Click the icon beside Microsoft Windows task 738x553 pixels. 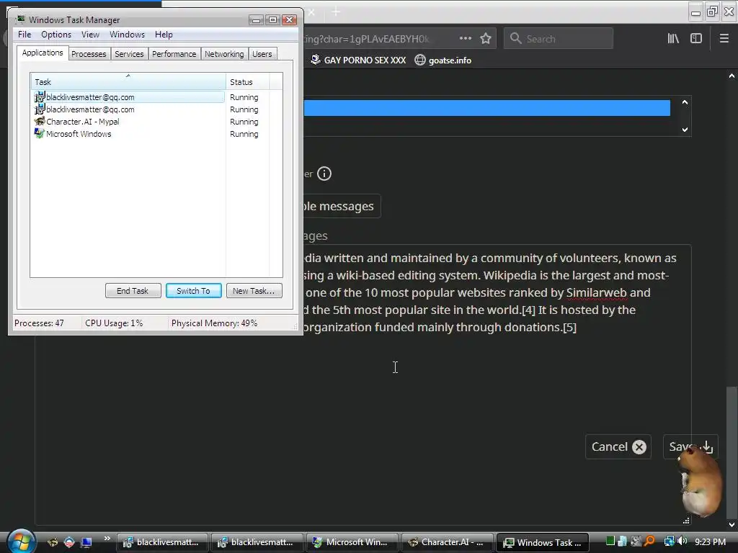40,133
